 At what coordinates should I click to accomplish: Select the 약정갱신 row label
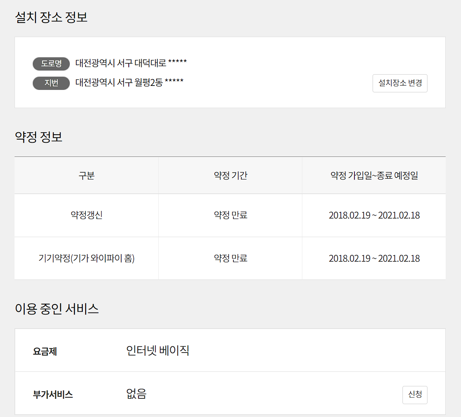pyautogui.click(x=86, y=215)
